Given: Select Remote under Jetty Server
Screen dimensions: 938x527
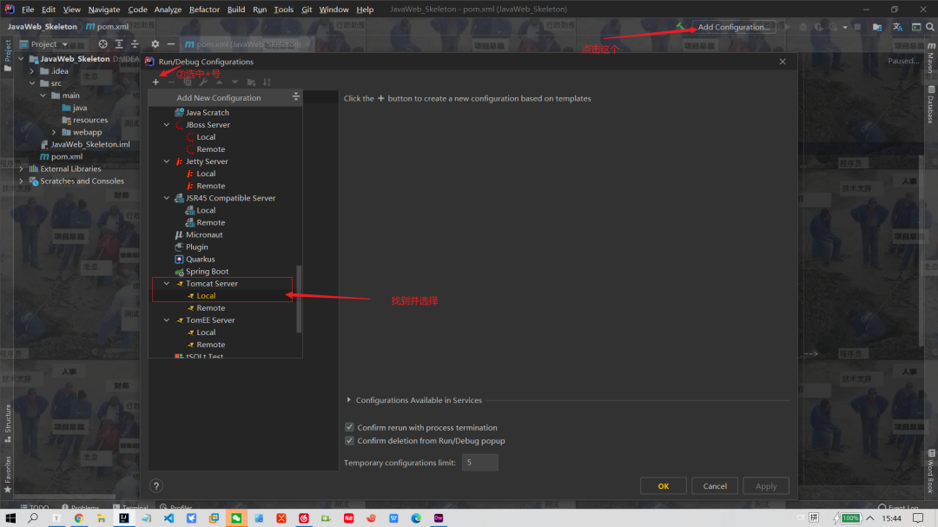Looking at the screenshot, I should [210, 186].
